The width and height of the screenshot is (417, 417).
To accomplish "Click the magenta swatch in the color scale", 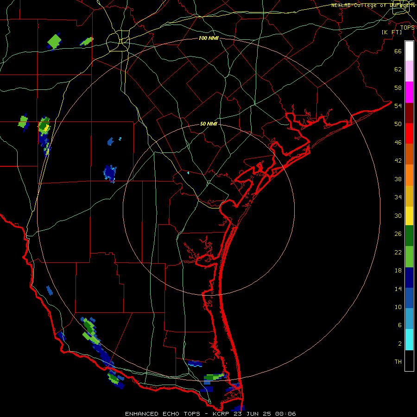I will [409, 92].
